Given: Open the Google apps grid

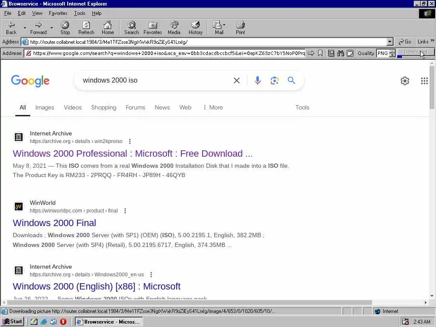Looking at the screenshot, I should (425, 81).
